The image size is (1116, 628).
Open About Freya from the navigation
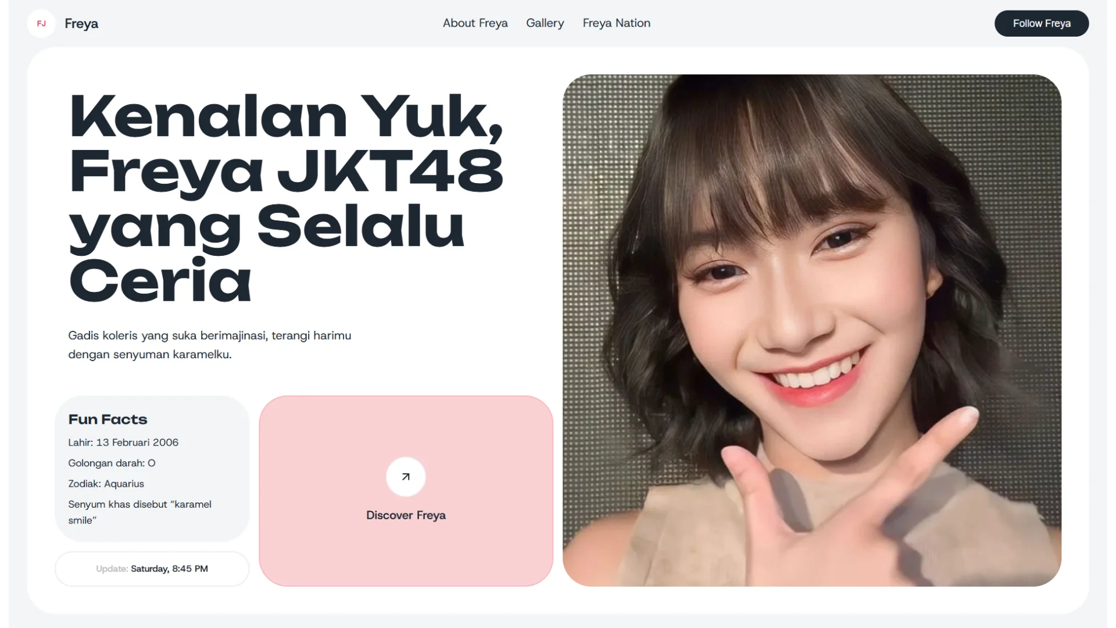(475, 23)
